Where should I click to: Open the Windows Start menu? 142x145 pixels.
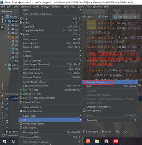[5, 141]
